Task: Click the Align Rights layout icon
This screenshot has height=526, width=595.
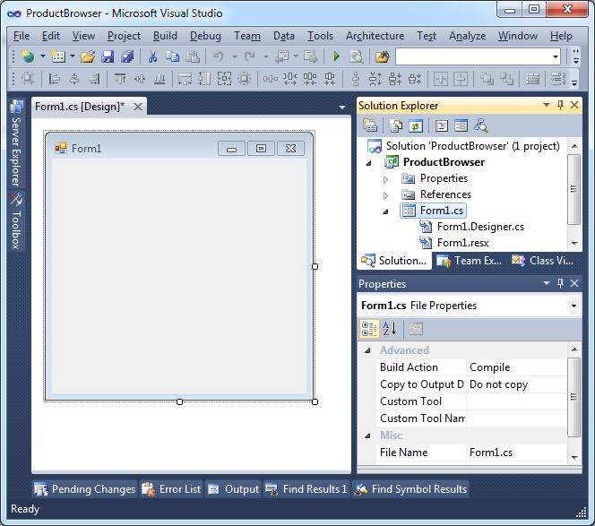Action: pyautogui.click(x=94, y=79)
